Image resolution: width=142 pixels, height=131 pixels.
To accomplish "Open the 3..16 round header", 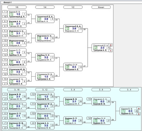I will tap(17, 90).
